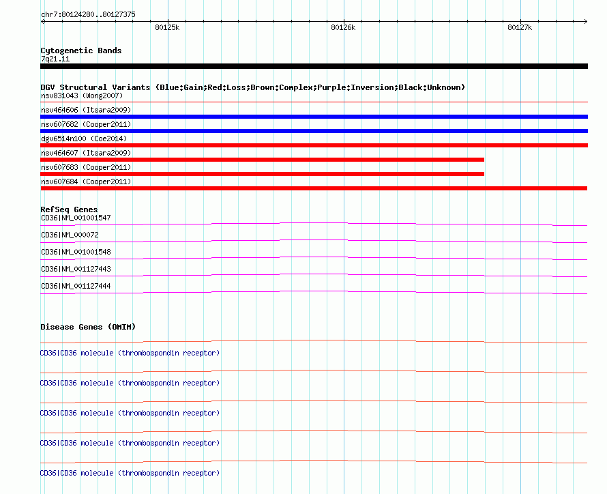Open the second CD36 thrombospondin receptor OMIM link
The width and height of the screenshot is (607, 494).
click(x=130, y=383)
